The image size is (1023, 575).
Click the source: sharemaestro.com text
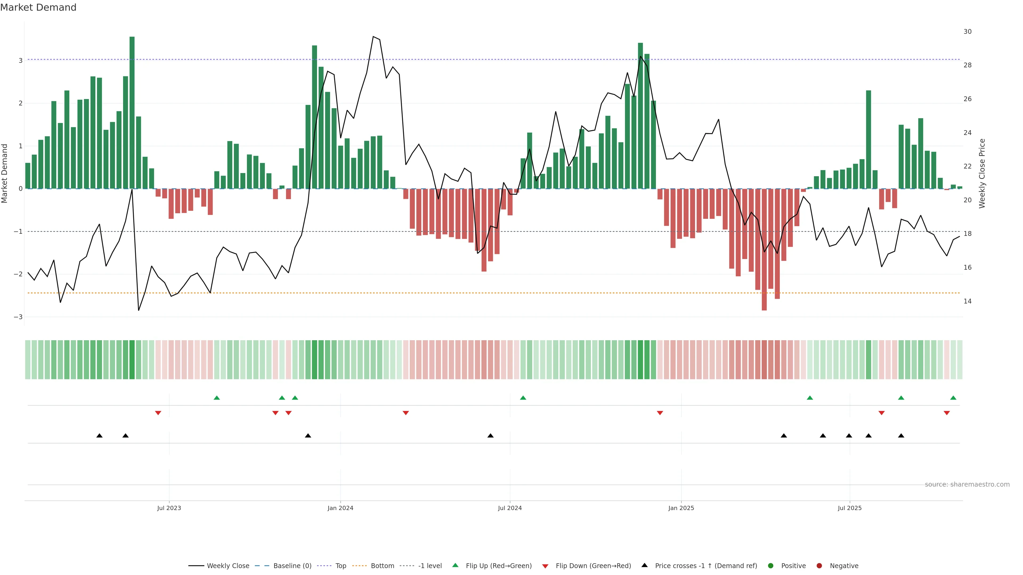(967, 484)
